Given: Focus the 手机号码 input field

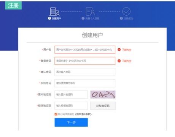Looking at the screenshot, I should 85,83.
